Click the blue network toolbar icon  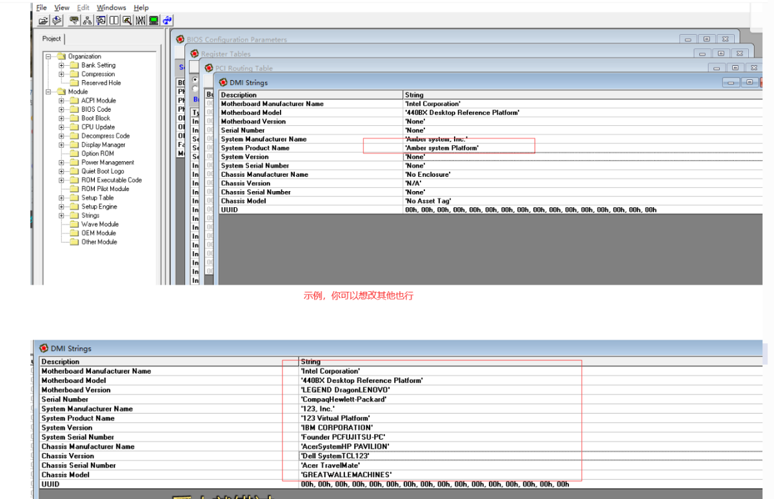click(x=168, y=21)
